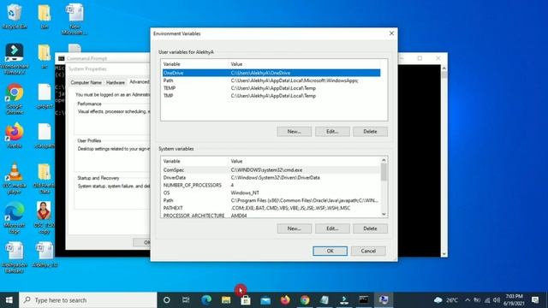Select the user Path variable row
548x308 pixels.
(271, 80)
